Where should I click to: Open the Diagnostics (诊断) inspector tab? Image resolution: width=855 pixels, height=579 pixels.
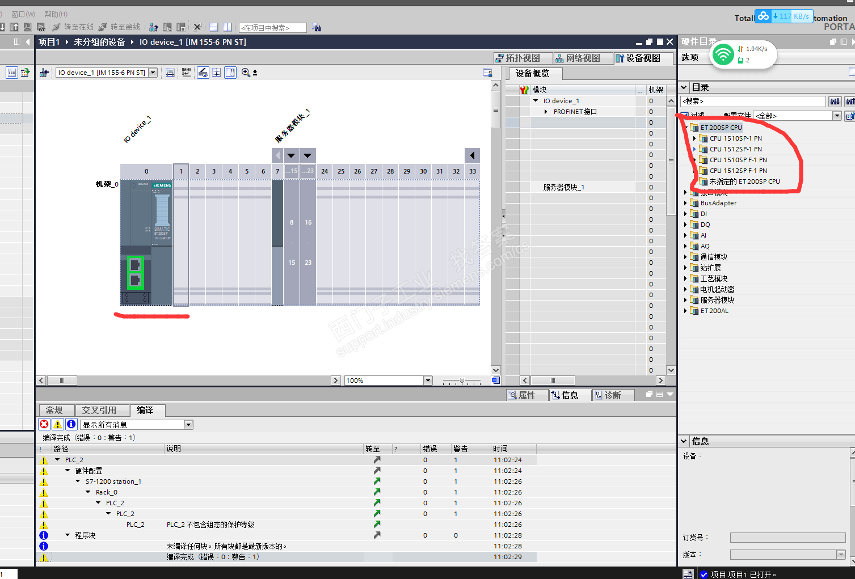[613, 395]
